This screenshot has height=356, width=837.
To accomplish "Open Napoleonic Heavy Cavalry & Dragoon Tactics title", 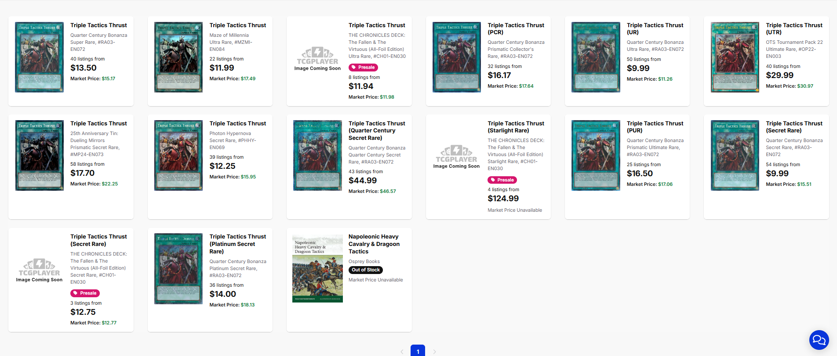I will [374, 244].
